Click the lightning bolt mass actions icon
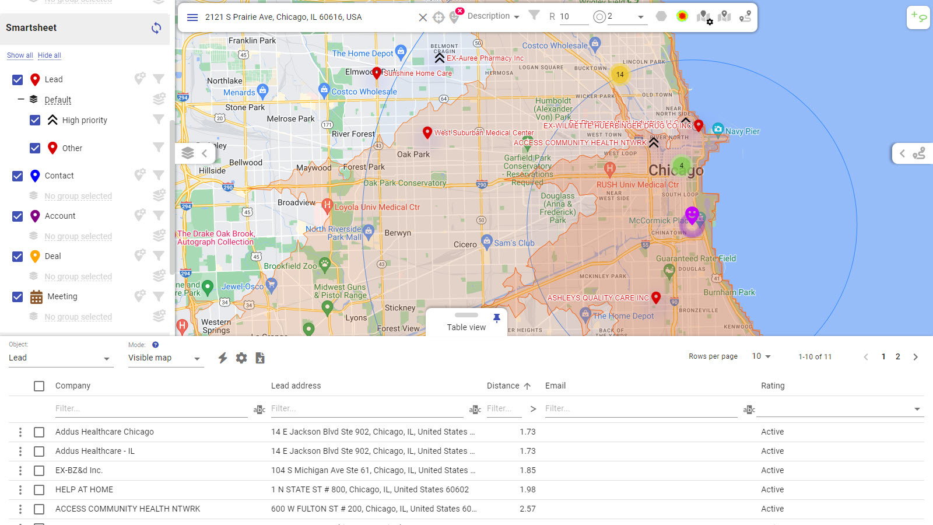The height and width of the screenshot is (525, 933). coord(223,358)
